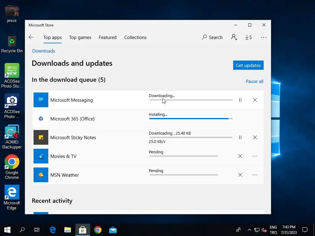Screen dimensions: 315x236
Task: Click the Microsoft 365 (Office) app icon
Action: point(41,119)
